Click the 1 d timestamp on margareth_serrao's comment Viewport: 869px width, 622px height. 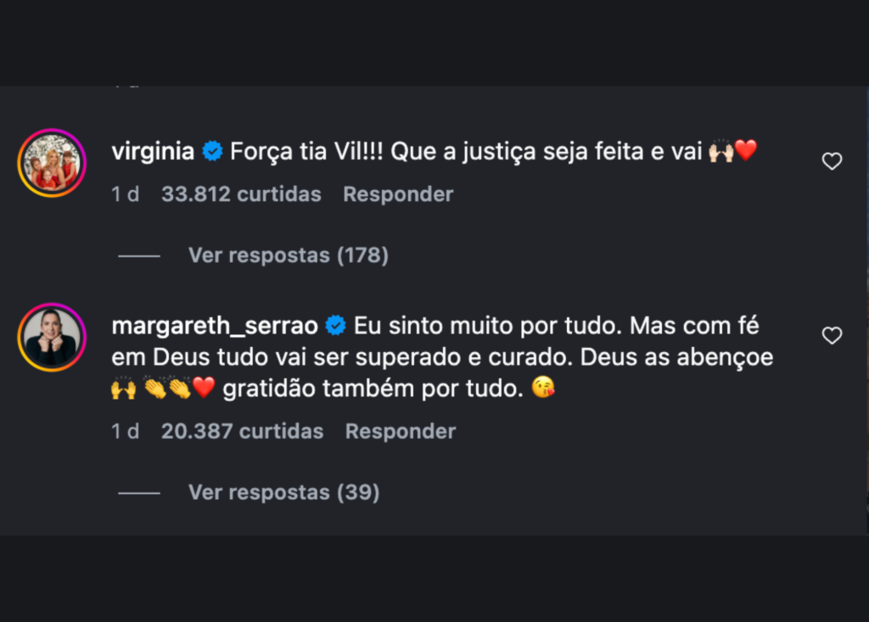[x=125, y=431]
